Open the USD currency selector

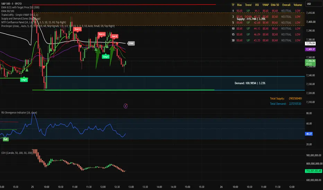(313, 4)
